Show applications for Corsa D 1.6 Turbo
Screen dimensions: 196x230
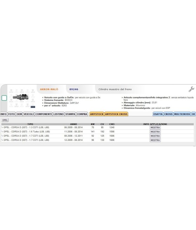[155, 132]
